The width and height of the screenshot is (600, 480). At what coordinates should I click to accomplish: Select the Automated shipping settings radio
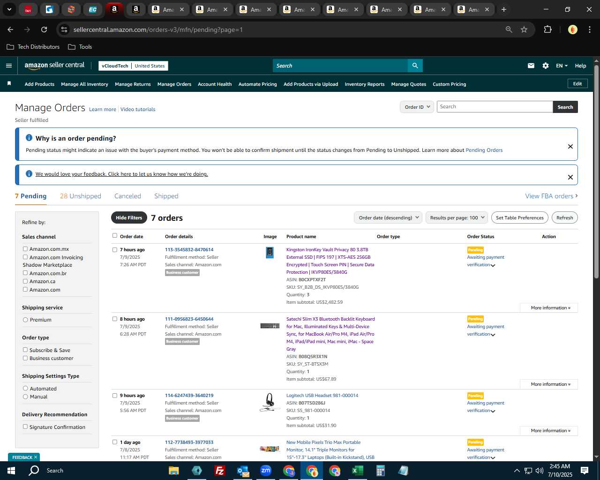25,388
